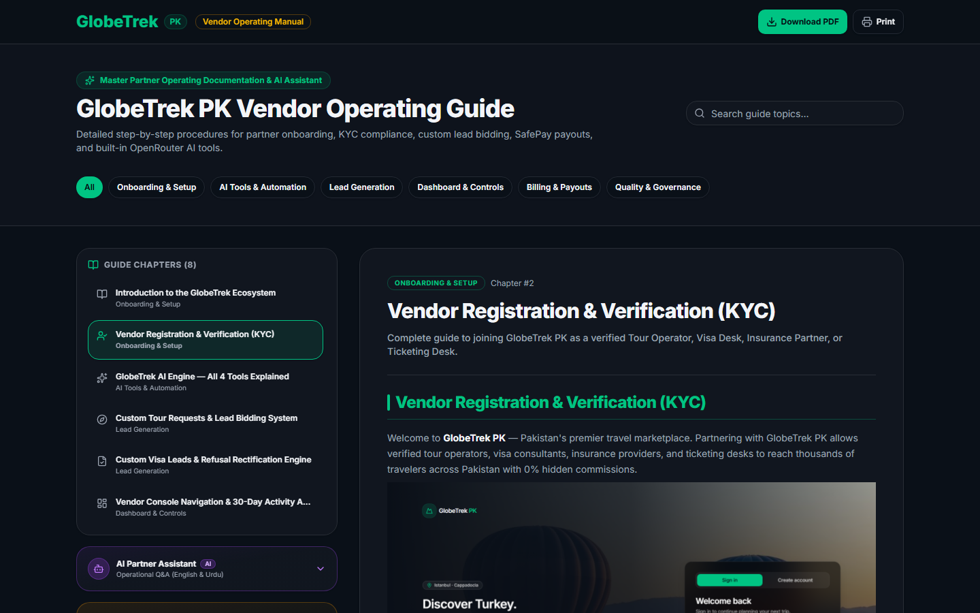
Task: Open Custom Visa Leads & Refusal Rectification chapter
Action: 206,465
